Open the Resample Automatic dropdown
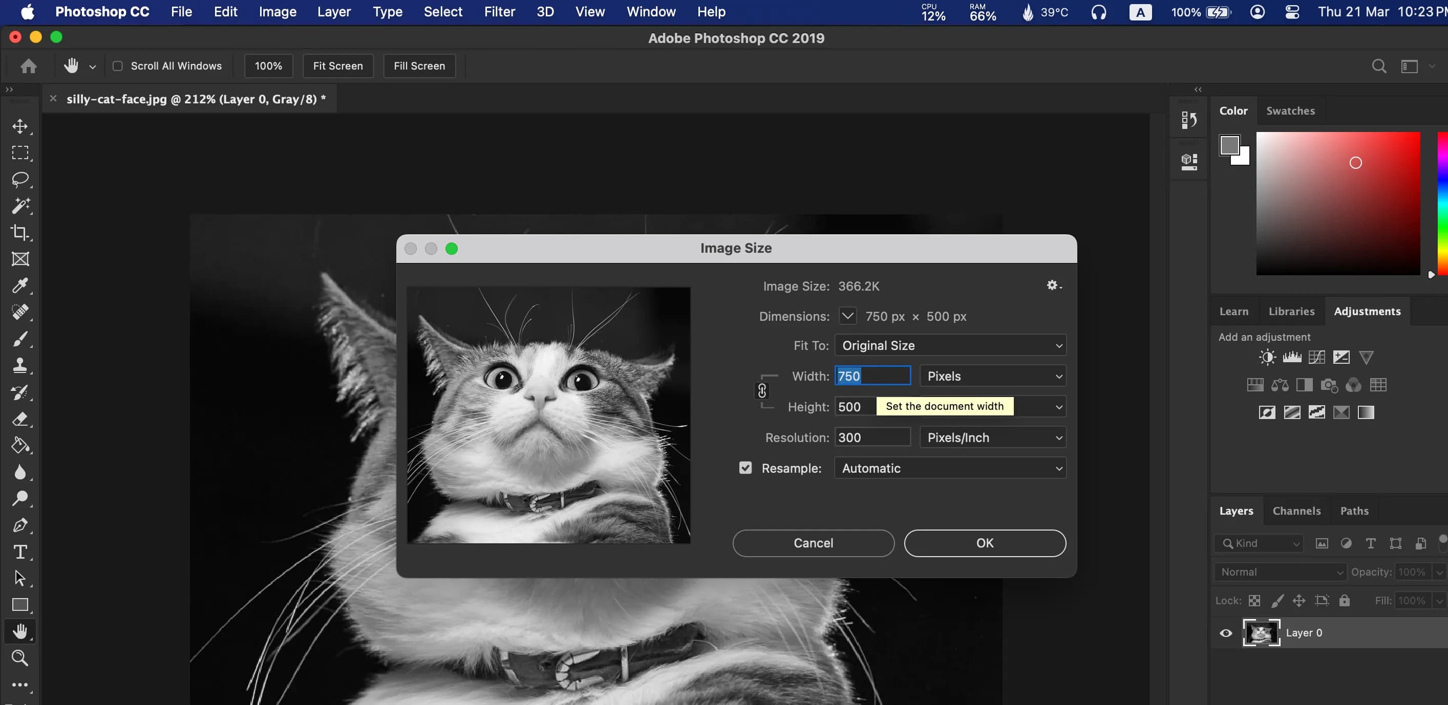Screen dimensions: 1448x705 (x=950, y=469)
